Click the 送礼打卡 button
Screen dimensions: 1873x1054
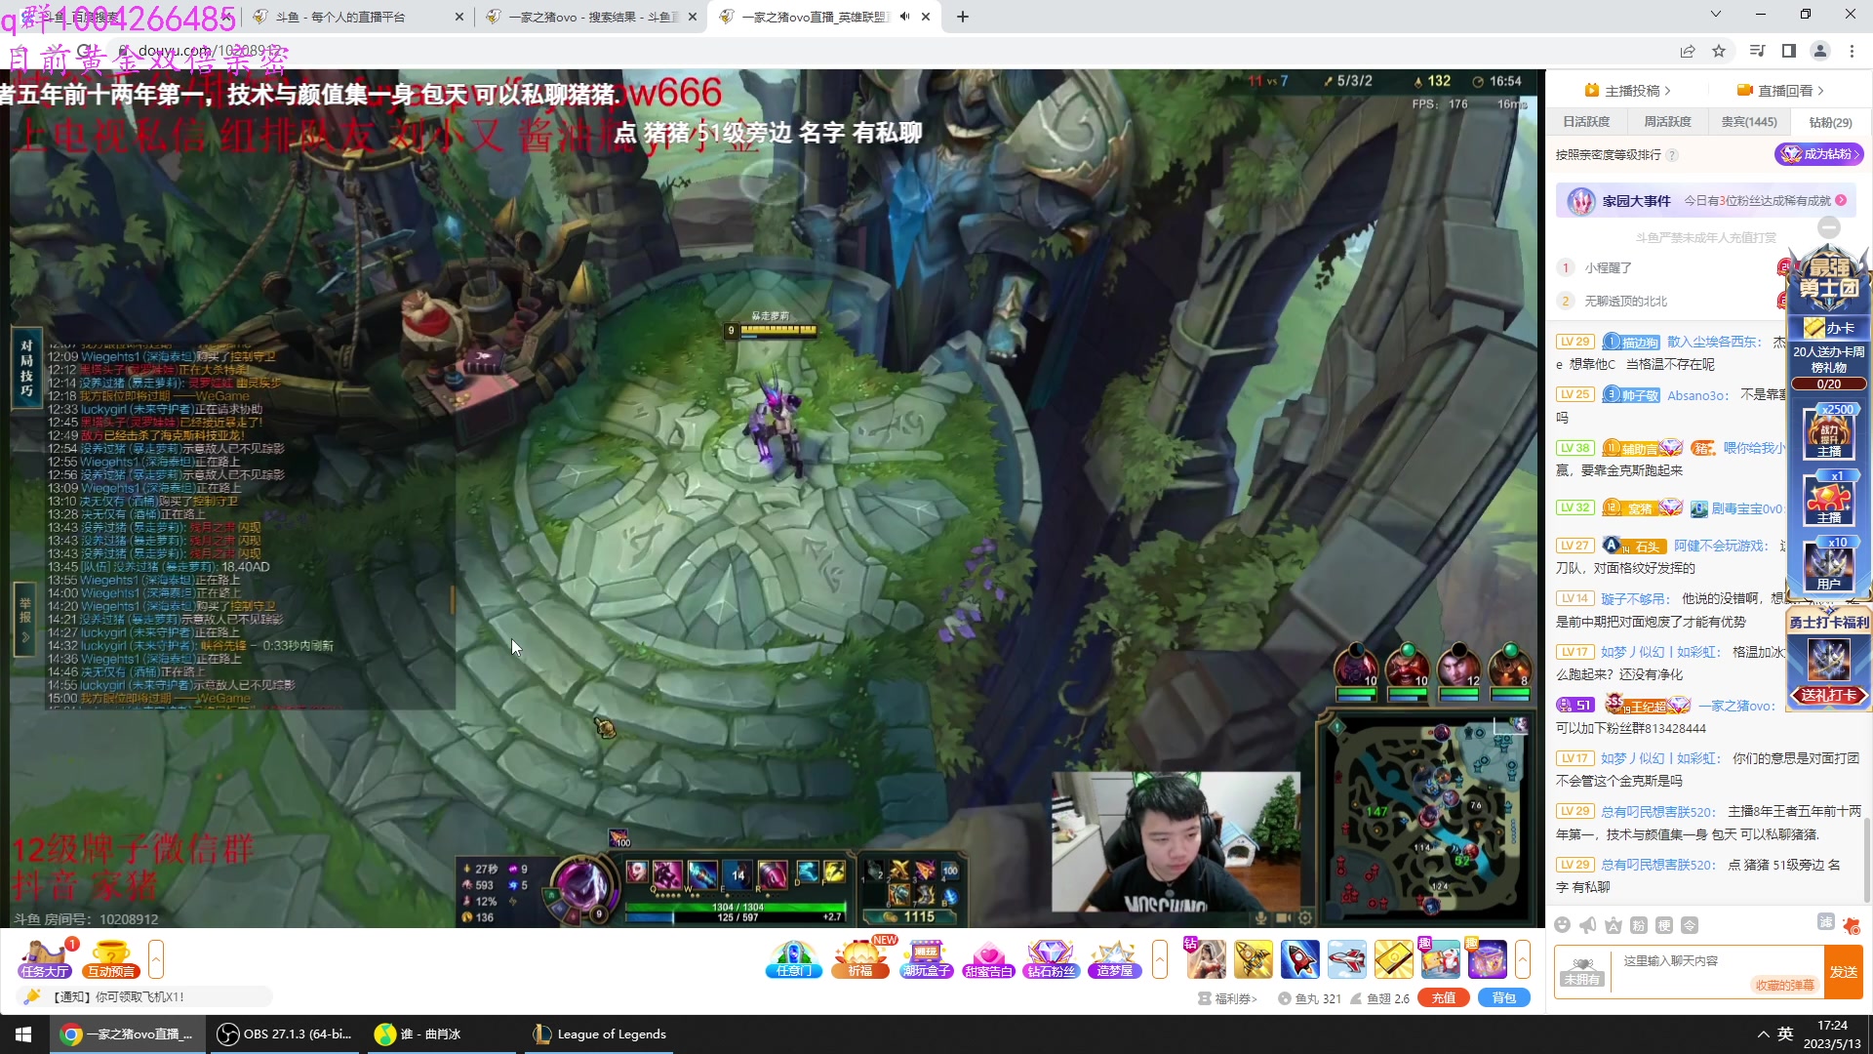pos(1829,695)
